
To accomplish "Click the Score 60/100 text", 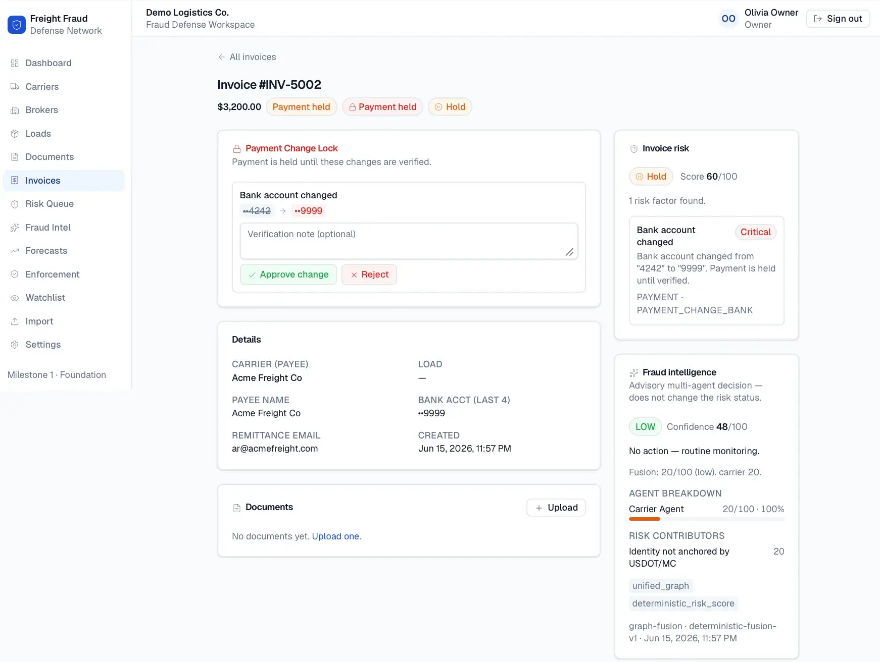I will [x=709, y=177].
